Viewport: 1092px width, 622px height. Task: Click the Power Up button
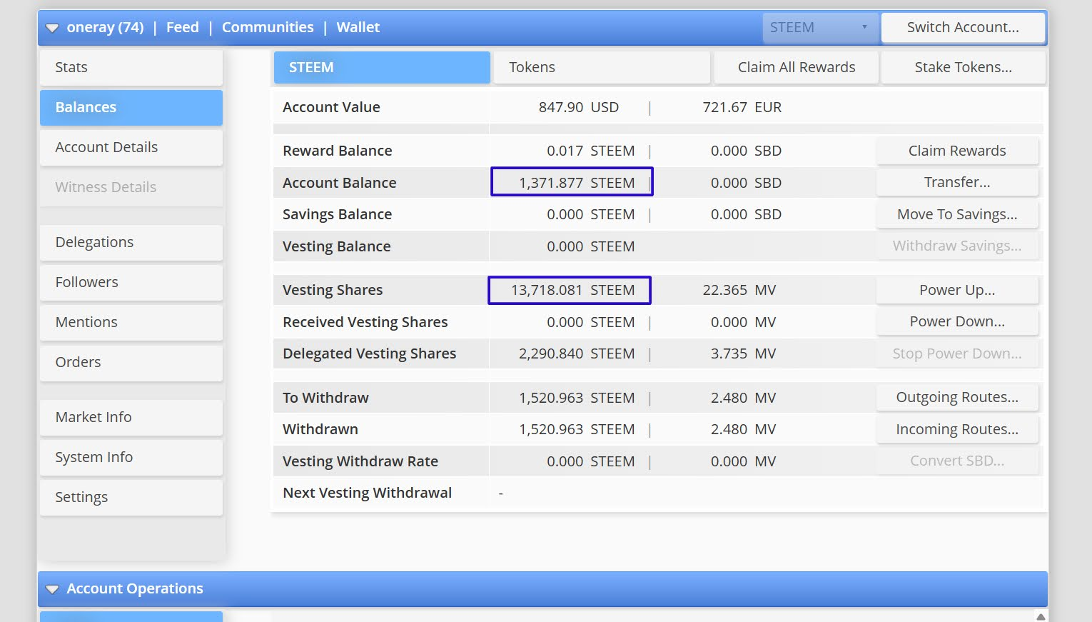957,291
